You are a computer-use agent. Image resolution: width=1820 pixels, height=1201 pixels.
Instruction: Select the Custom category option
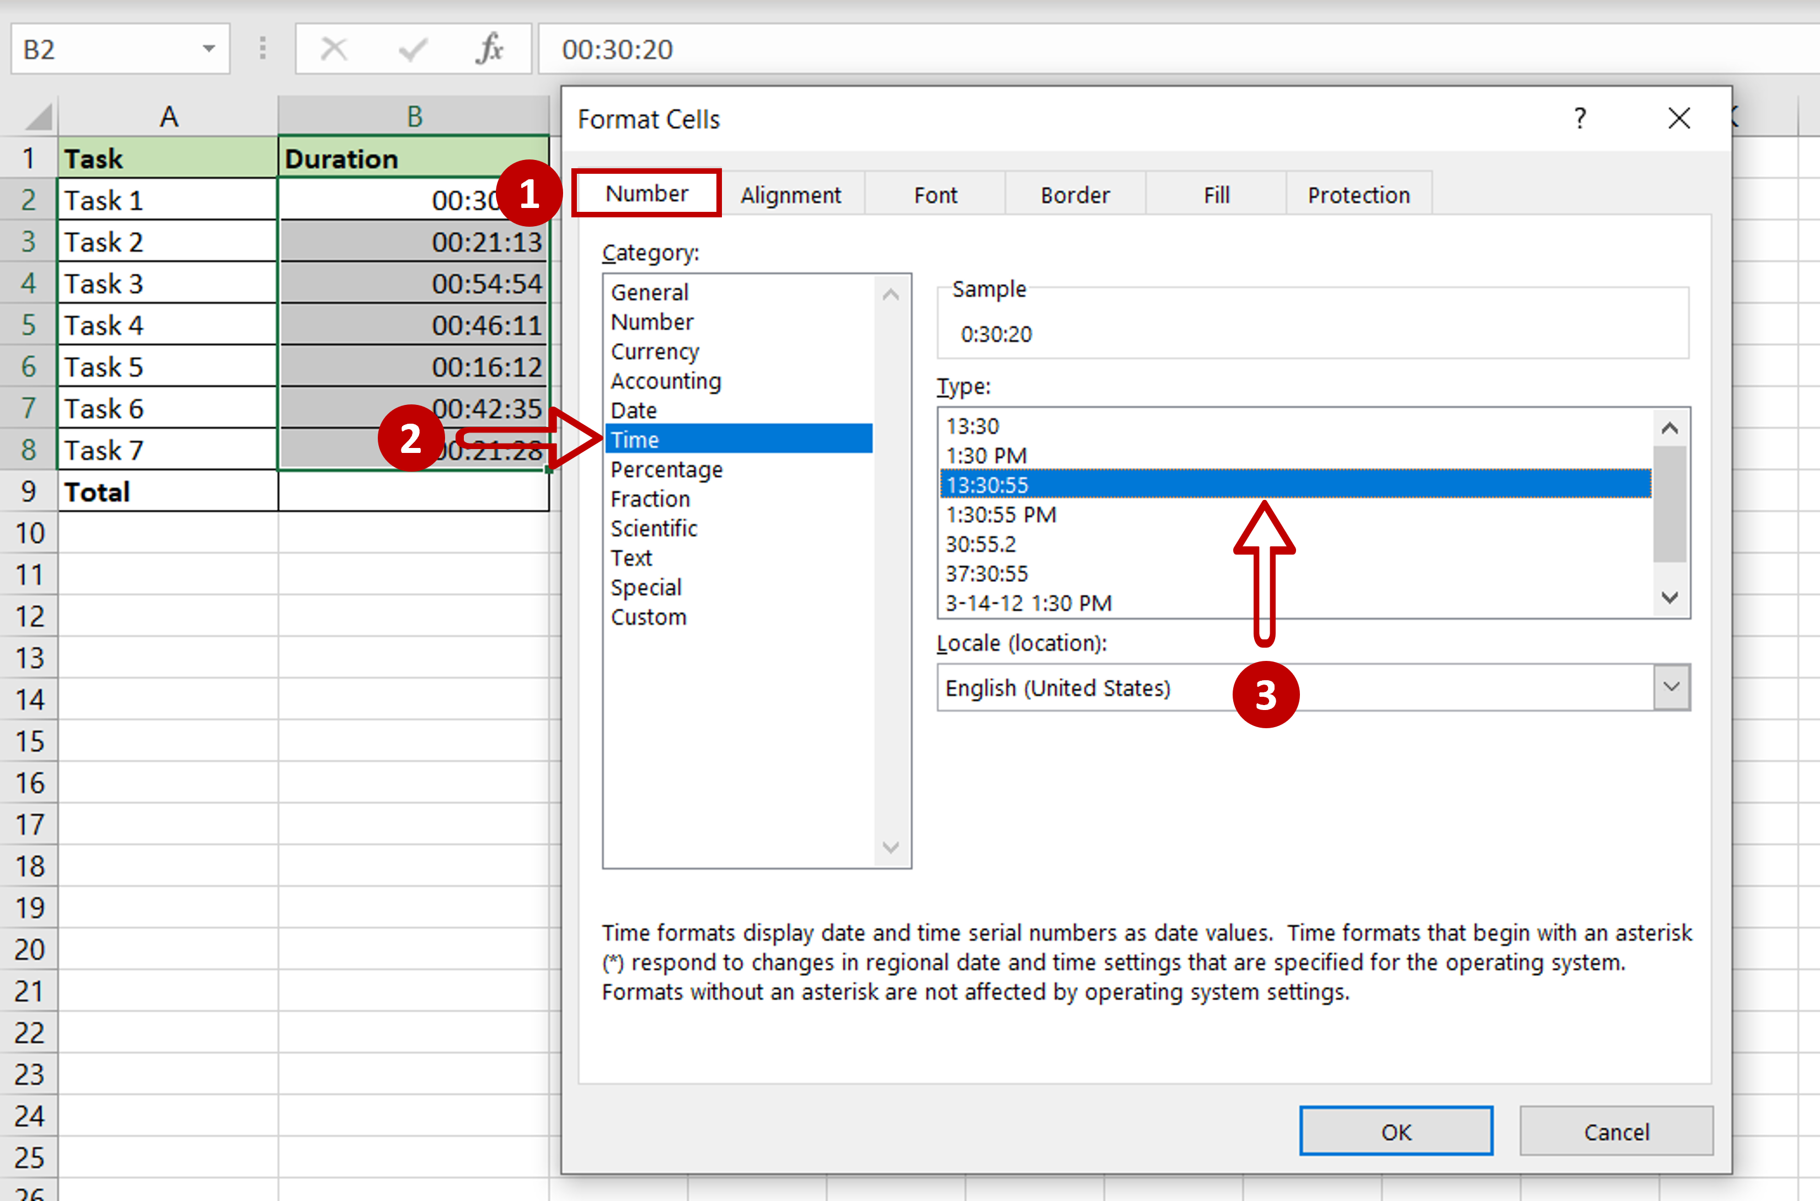[x=649, y=617]
